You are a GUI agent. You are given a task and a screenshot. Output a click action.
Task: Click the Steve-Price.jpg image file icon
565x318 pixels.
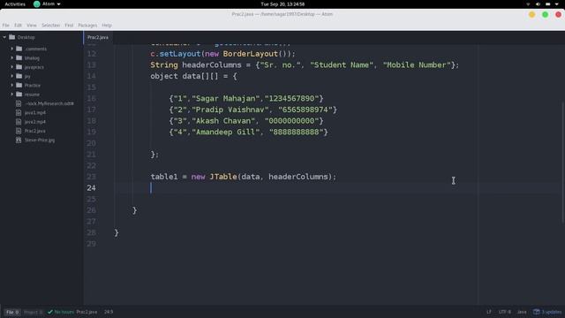[19, 140]
